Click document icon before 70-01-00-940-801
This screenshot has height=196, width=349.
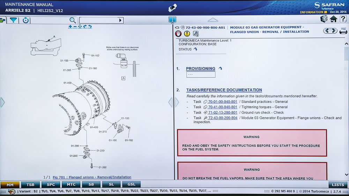point(205,102)
